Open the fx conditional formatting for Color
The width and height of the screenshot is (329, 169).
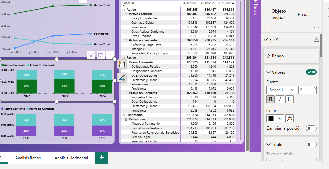tap(290, 118)
